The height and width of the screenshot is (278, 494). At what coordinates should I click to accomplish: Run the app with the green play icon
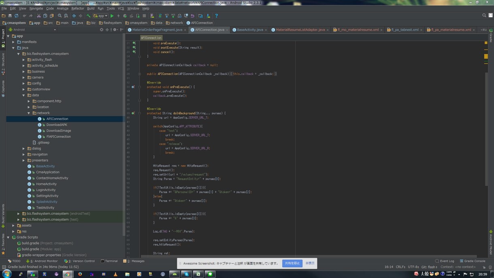coord(112,16)
